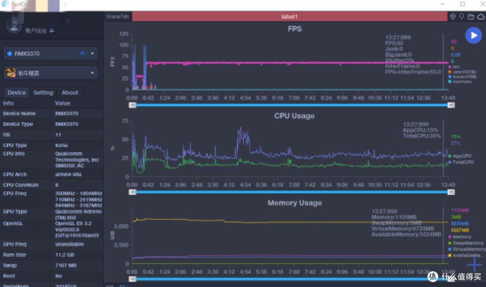Open the About tab

[x=70, y=93]
